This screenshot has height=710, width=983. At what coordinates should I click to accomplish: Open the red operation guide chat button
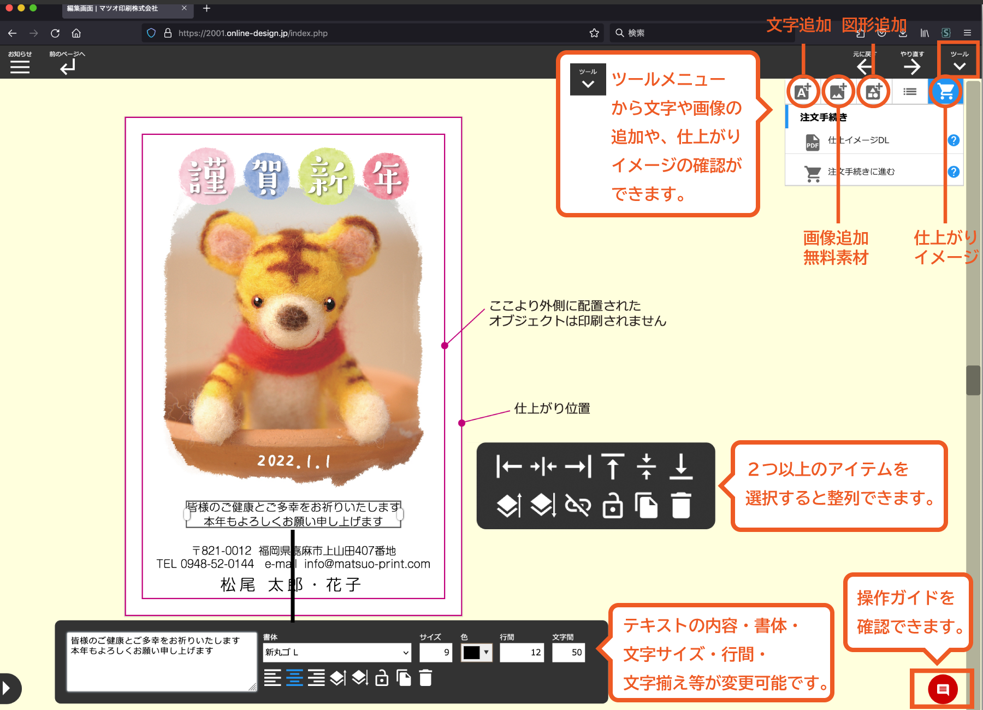pos(943,689)
